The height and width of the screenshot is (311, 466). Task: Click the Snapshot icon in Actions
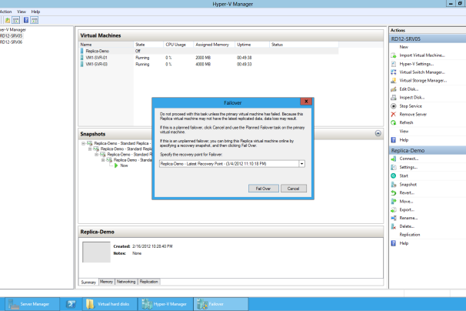pos(394,185)
